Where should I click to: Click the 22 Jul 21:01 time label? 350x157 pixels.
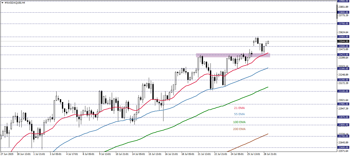pos(221,154)
